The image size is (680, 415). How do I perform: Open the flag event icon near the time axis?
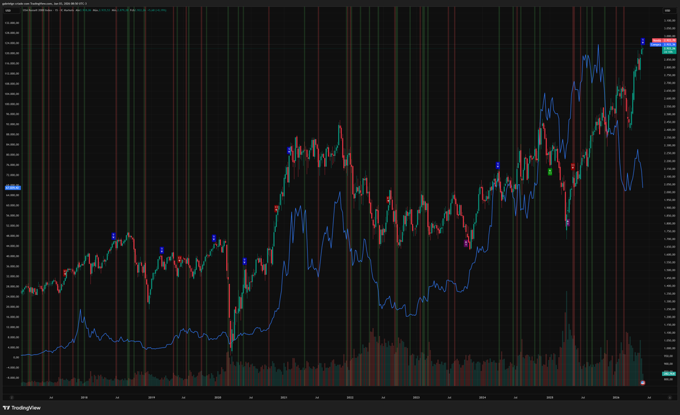pyautogui.click(x=643, y=383)
